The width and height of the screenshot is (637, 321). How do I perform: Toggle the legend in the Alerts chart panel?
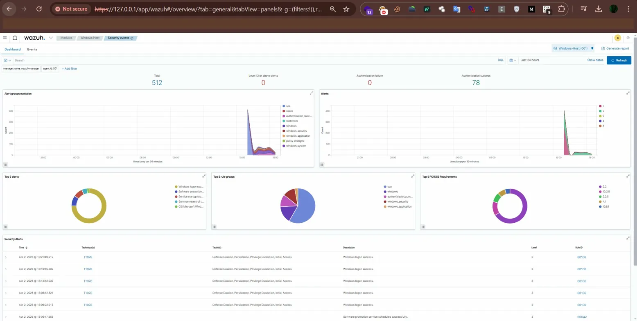pos(322,164)
